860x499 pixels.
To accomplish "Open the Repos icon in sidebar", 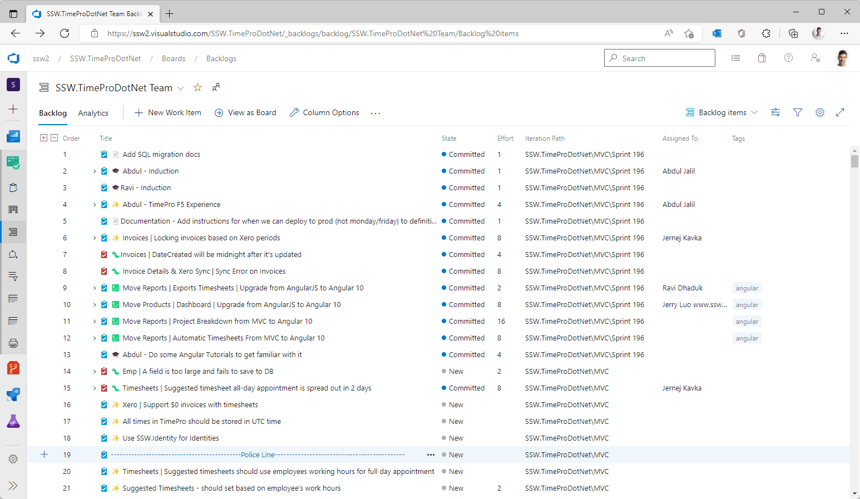I will pyautogui.click(x=13, y=368).
